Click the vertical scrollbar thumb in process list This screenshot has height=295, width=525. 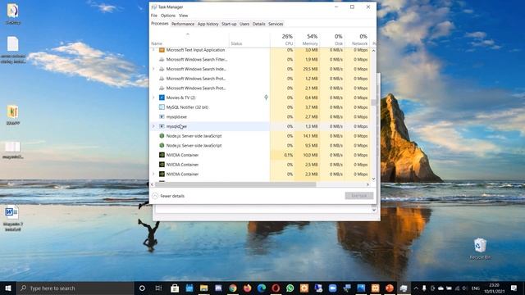[x=374, y=102]
